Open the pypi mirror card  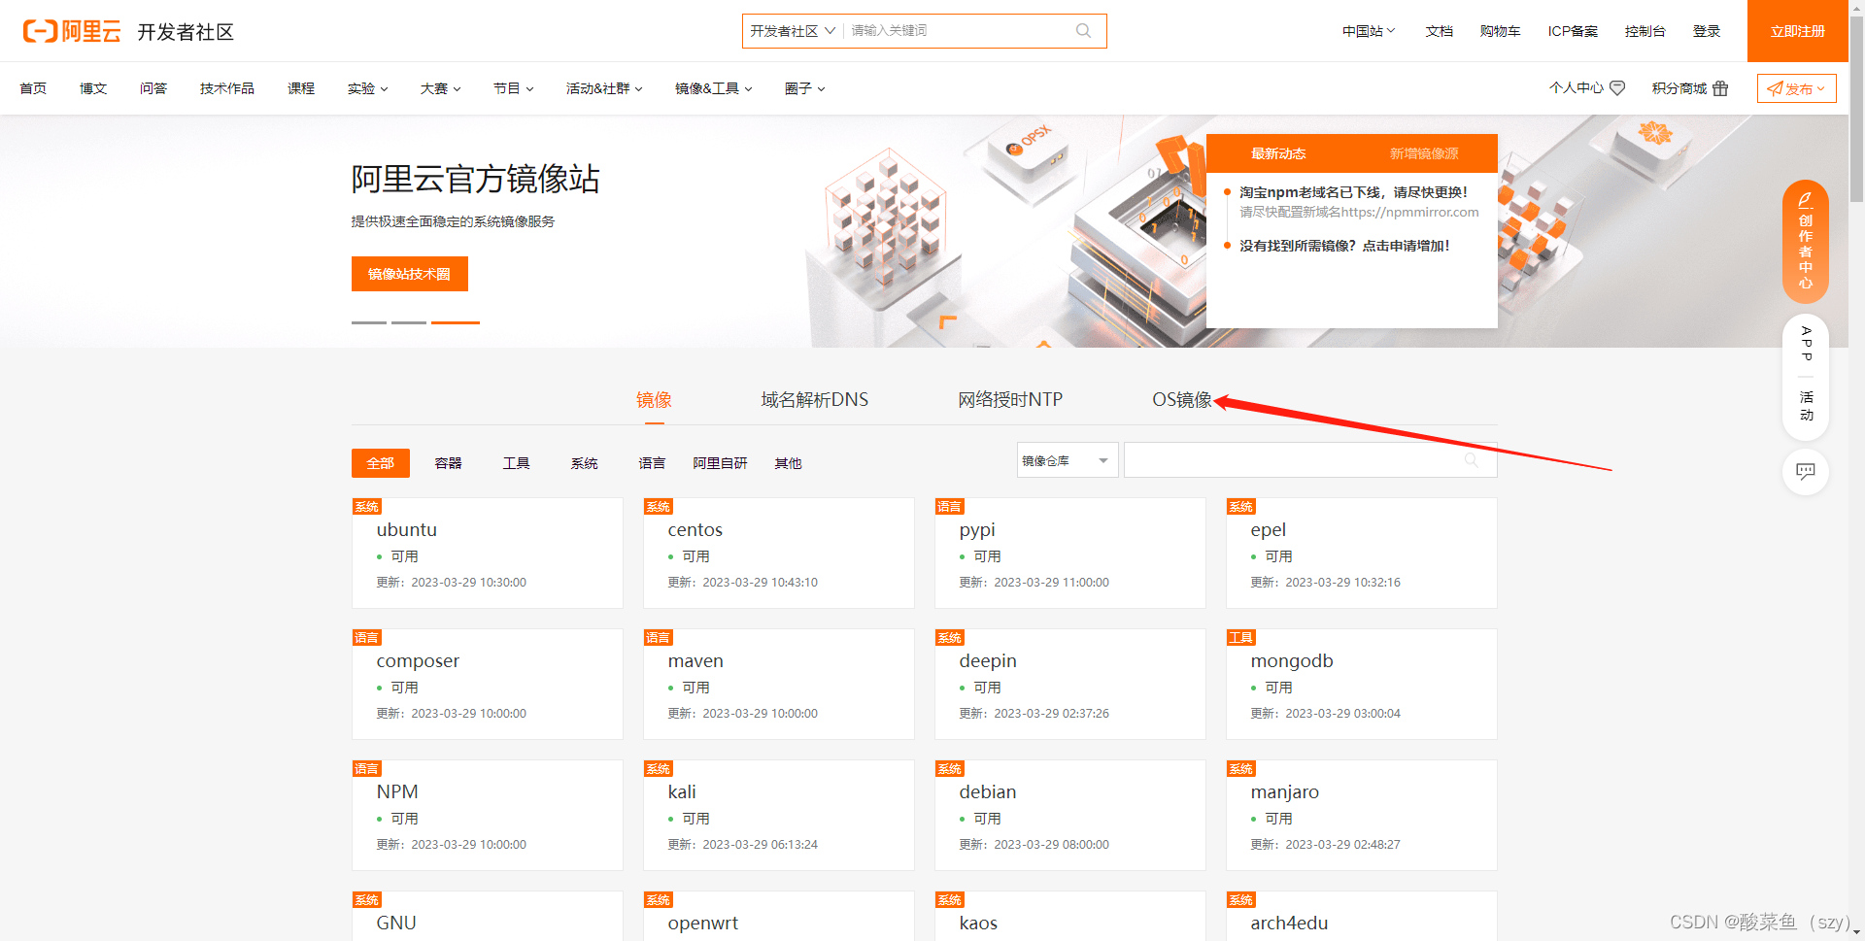click(1070, 554)
